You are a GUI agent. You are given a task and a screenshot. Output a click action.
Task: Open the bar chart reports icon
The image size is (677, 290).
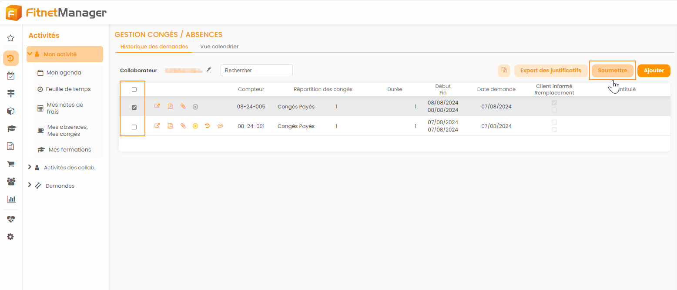pos(11,199)
